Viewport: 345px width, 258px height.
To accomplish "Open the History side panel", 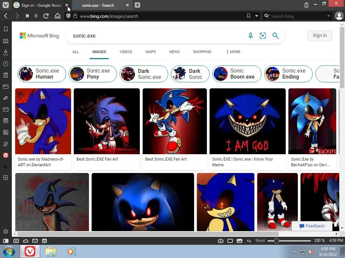I will coord(6,64).
